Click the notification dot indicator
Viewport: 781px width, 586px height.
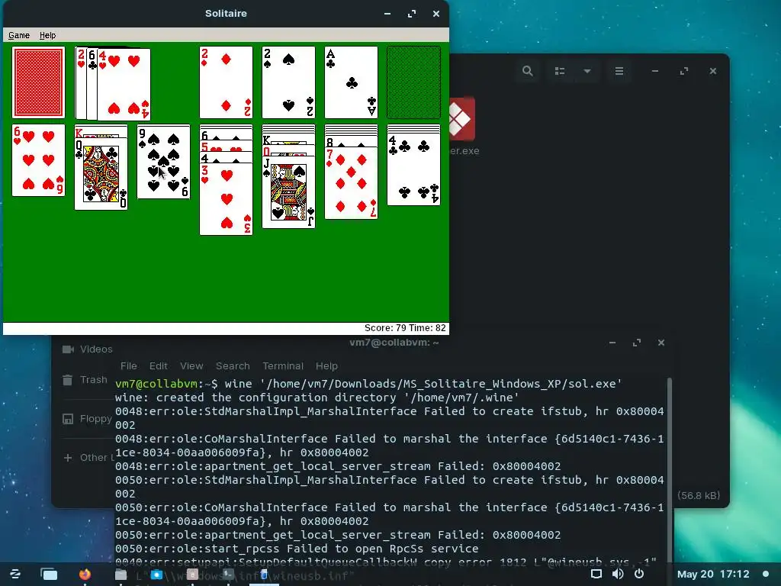pos(766,574)
